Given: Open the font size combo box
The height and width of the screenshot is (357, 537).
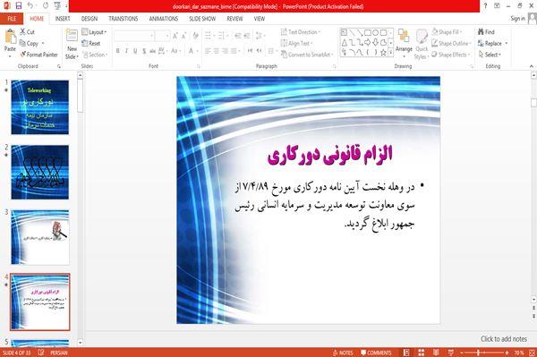Looking at the screenshot, I should (162, 36).
